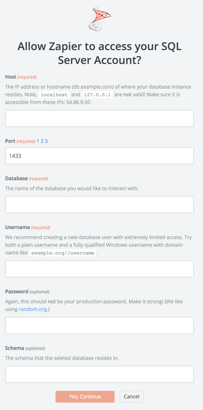
Task: Click the localhost code snippet
Action: pyautogui.click(x=54, y=94)
